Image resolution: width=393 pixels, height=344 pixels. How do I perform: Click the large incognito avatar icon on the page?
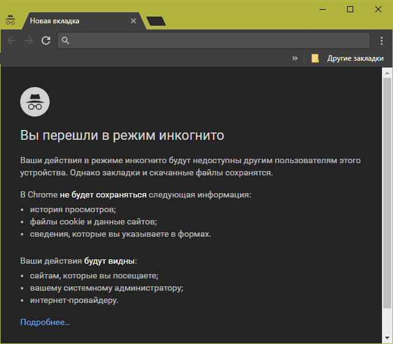35,102
